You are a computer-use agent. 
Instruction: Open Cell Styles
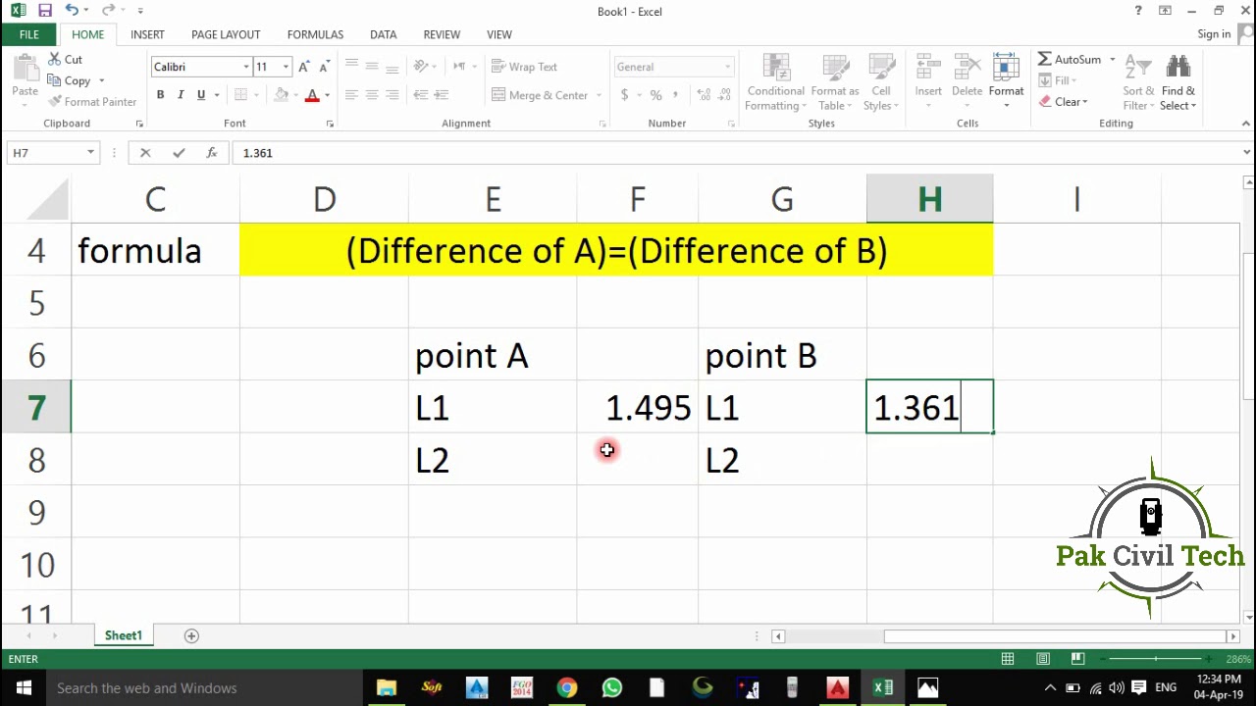pos(880,82)
